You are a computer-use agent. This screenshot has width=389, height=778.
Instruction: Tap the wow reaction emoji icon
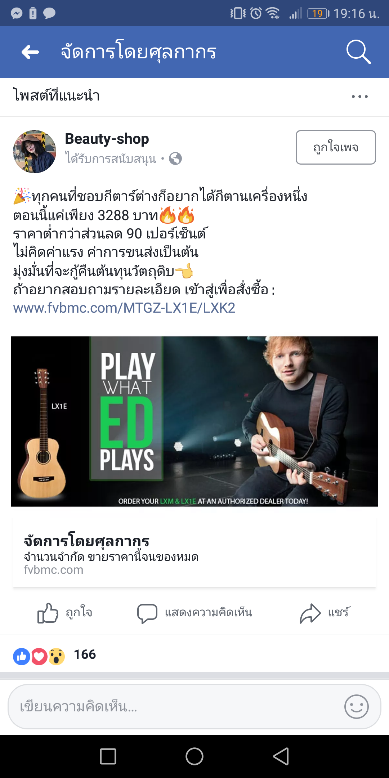tap(57, 656)
